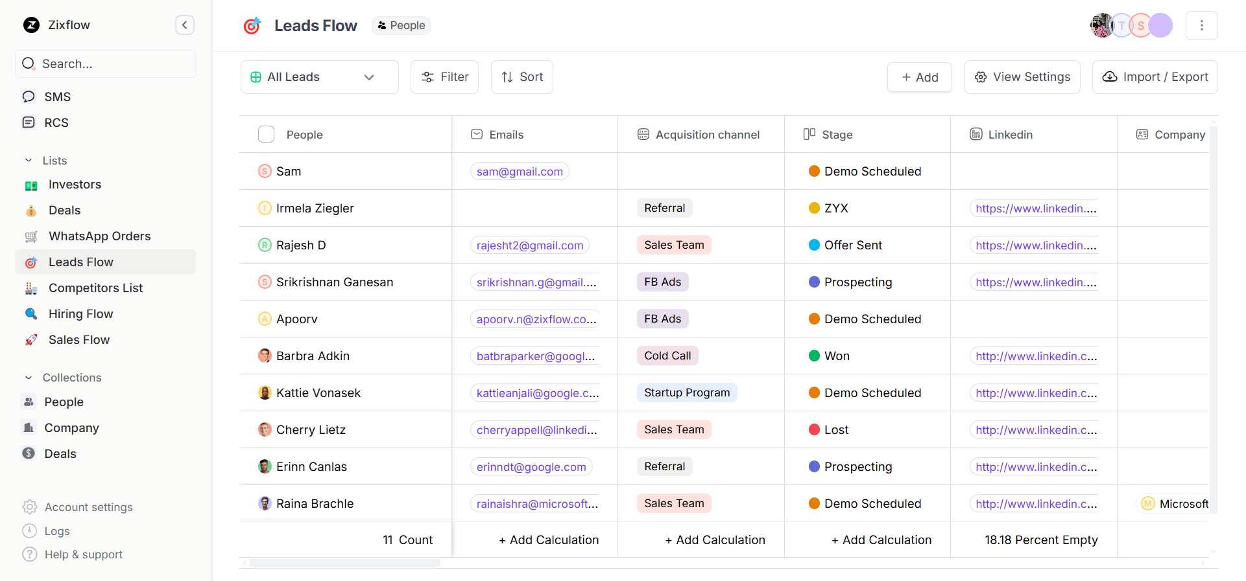Image resolution: width=1246 pixels, height=581 pixels.
Task: Click the People tag next to title
Action: coord(401,25)
